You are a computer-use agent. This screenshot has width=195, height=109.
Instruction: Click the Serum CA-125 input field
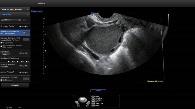(x=26, y=79)
